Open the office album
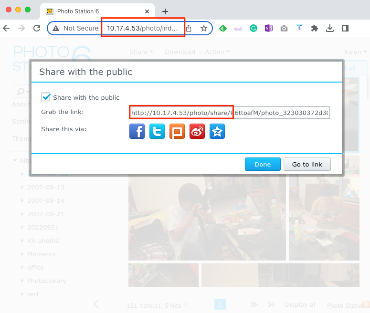The image size is (370, 313). pyautogui.click(x=35, y=267)
